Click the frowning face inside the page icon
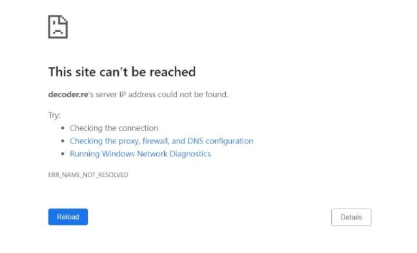This screenshot has height=253, width=417. click(x=58, y=30)
